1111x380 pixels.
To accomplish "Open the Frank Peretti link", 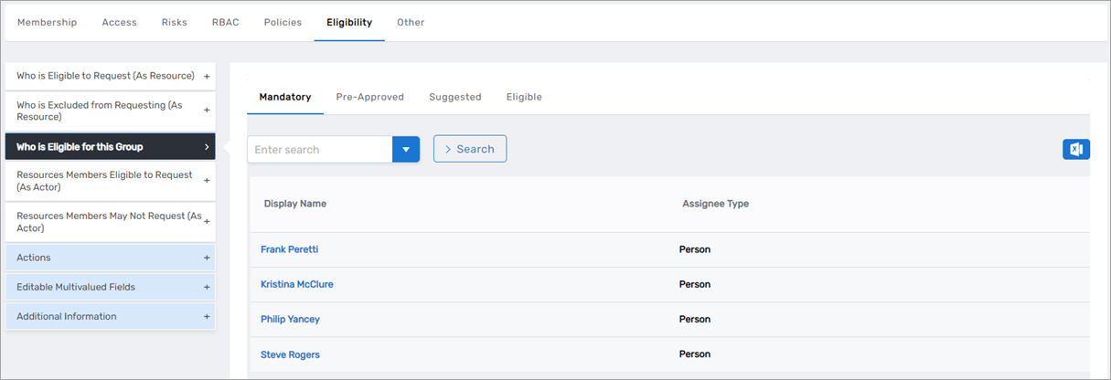I will click(x=289, y=249).
